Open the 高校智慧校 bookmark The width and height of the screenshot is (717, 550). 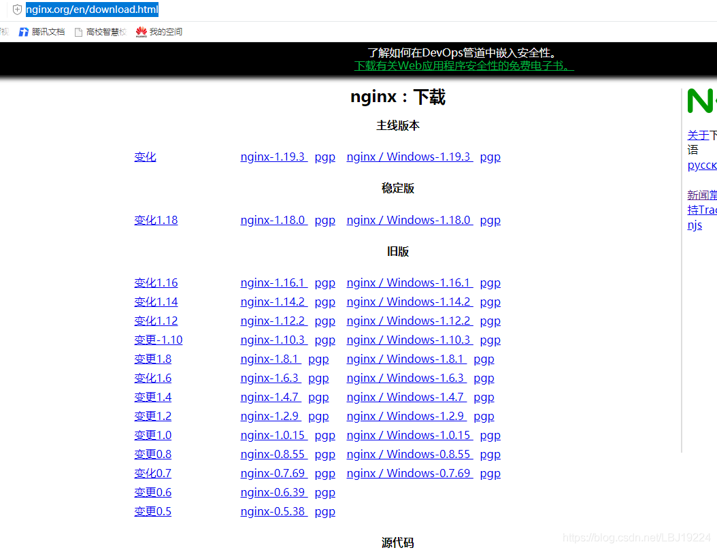tap(100, 32)
